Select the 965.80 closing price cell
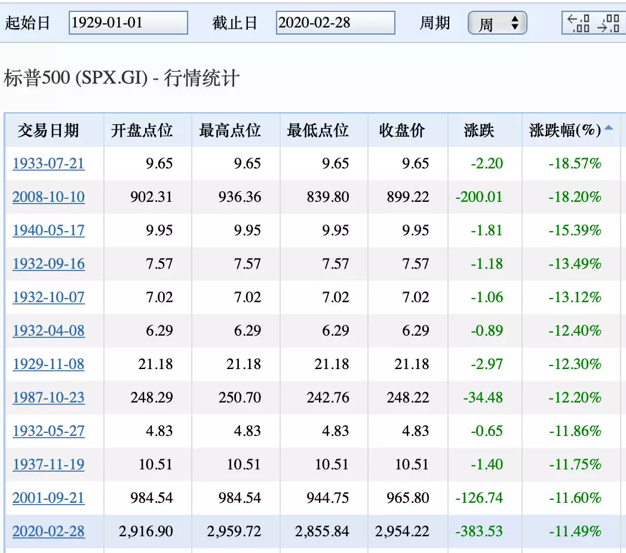Viewport: 626px width, 553px height. click(407, 498)
